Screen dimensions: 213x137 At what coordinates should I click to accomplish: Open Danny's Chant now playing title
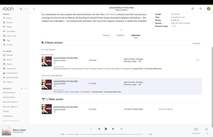click(x=19, y=130)
